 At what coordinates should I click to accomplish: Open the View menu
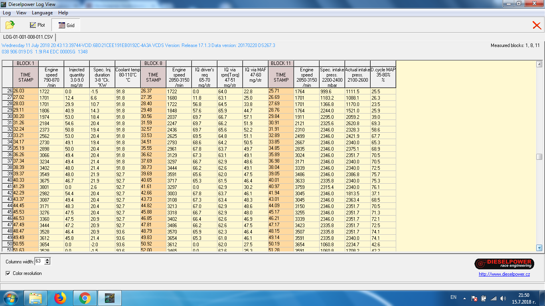[x=21, y=13]
